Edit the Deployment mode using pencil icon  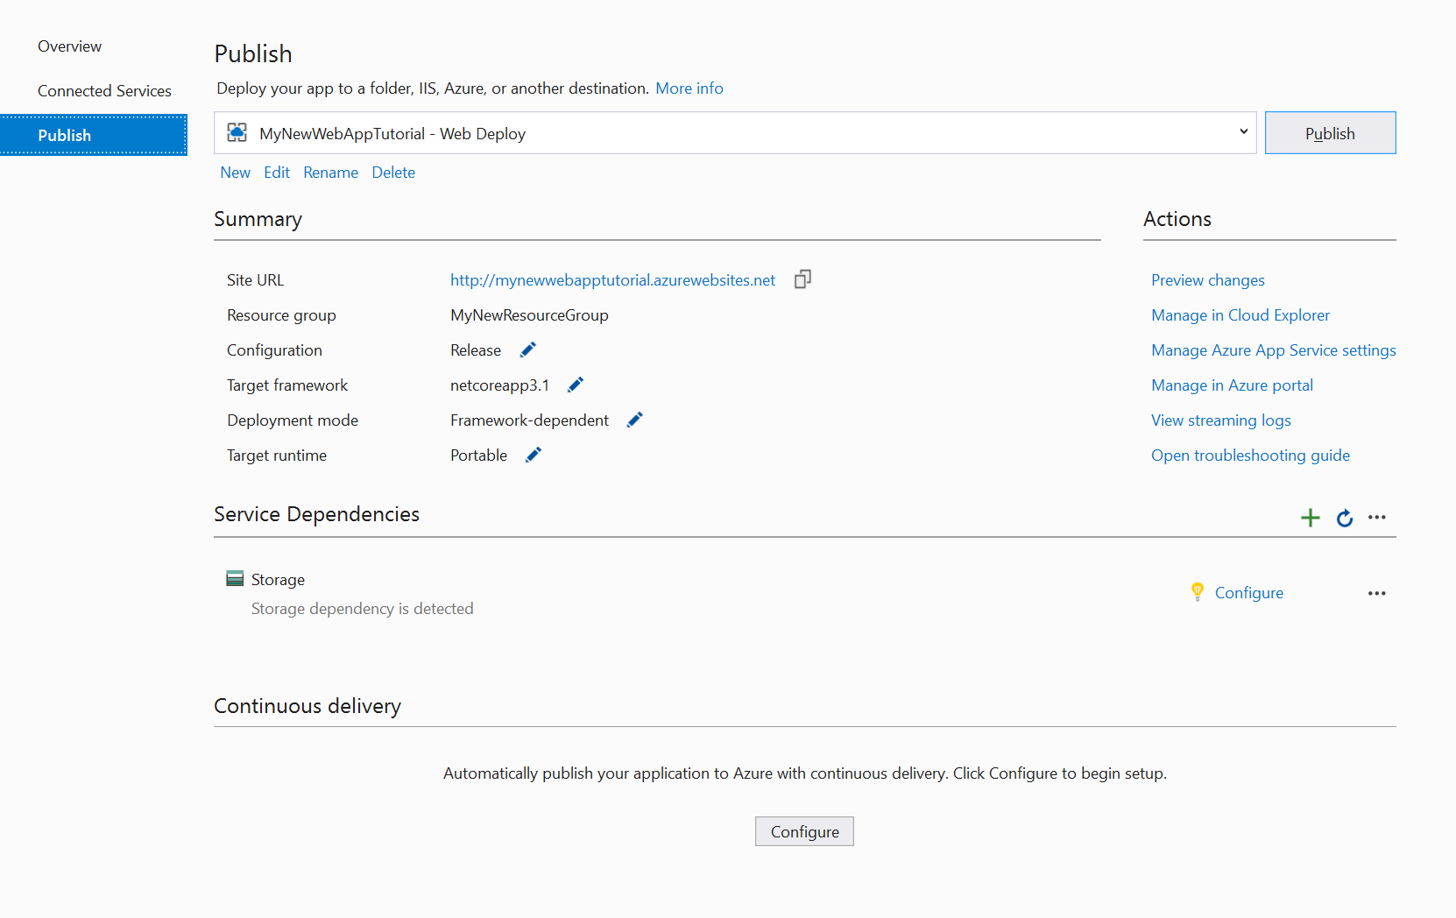pyautogui.click(x=634, y=420)
